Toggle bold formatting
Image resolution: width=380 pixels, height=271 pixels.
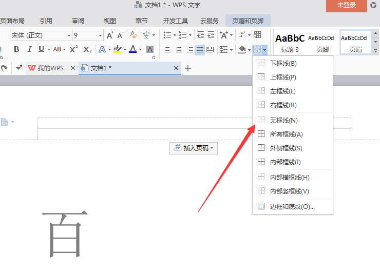click(x=16, y=49)
